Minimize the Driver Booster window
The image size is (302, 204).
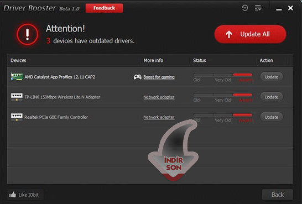point(279,9)
